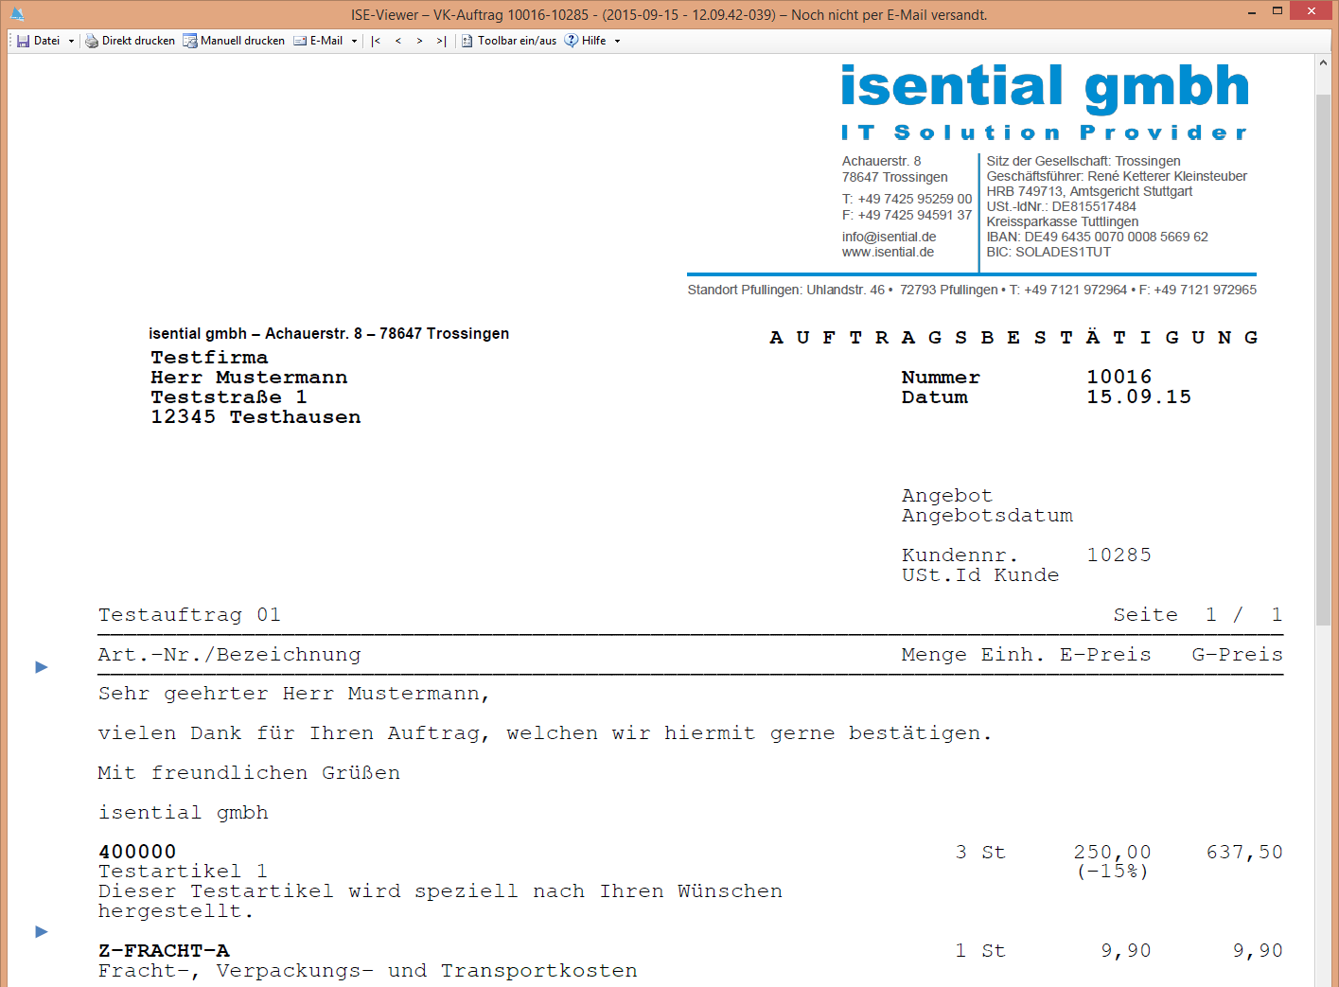Expand the Hilfe dropdown arrow
Viewport: 1339px width, 987px height.
click(x=618, y=41)
